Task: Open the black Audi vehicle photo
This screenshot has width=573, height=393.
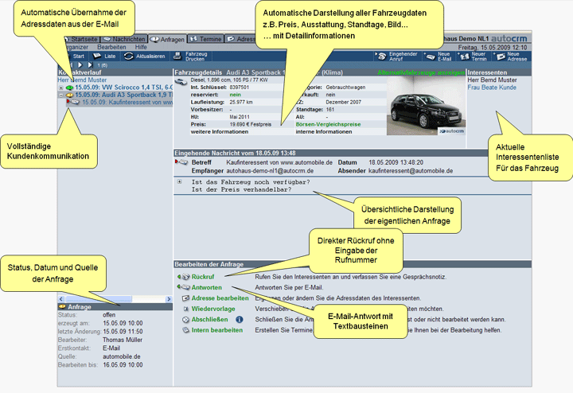Action: coord(426,106)
